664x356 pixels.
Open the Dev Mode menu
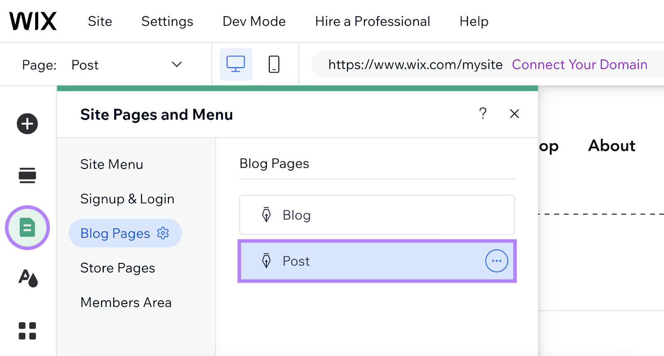point(254,21)
